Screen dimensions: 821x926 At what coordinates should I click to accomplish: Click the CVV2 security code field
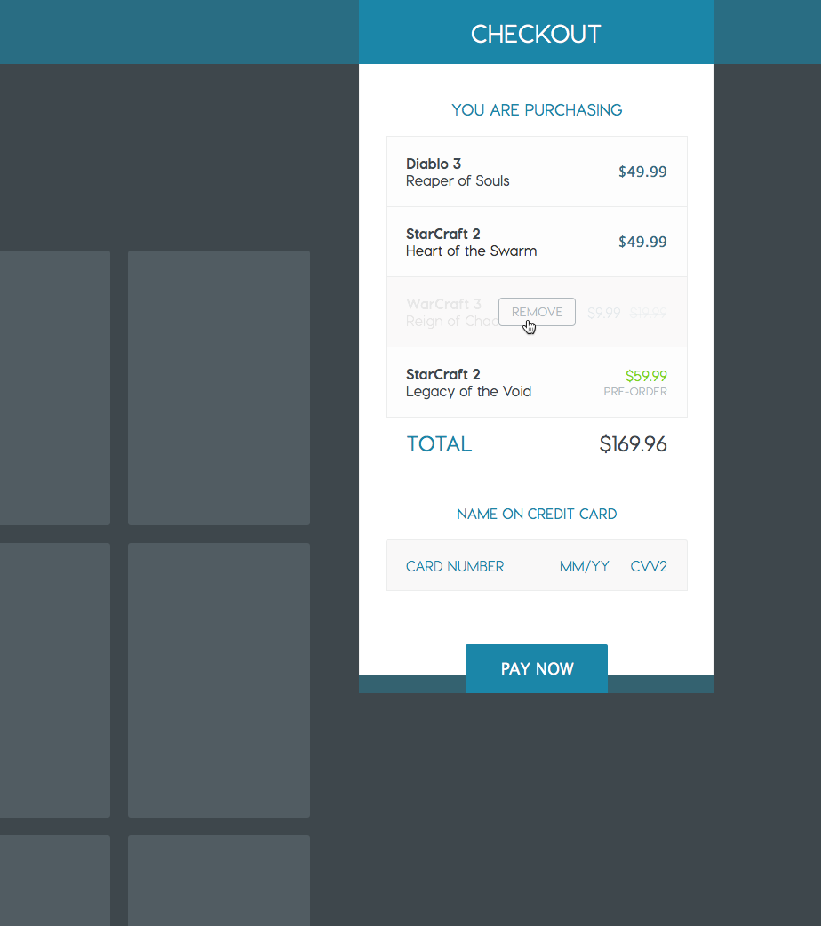pos(649,566)
